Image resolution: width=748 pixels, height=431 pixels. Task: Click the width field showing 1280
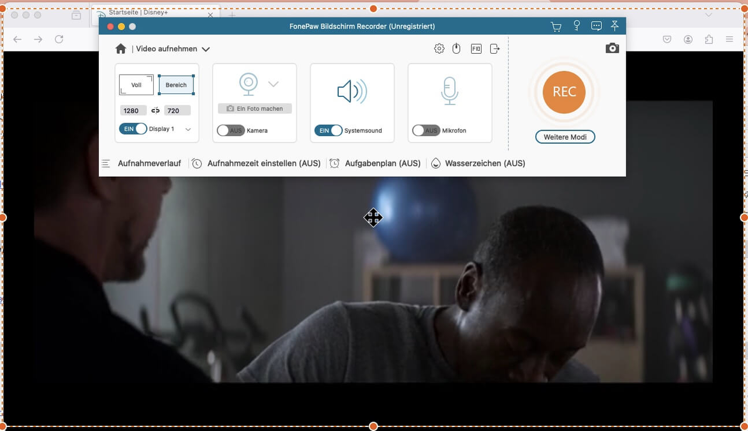133,110
